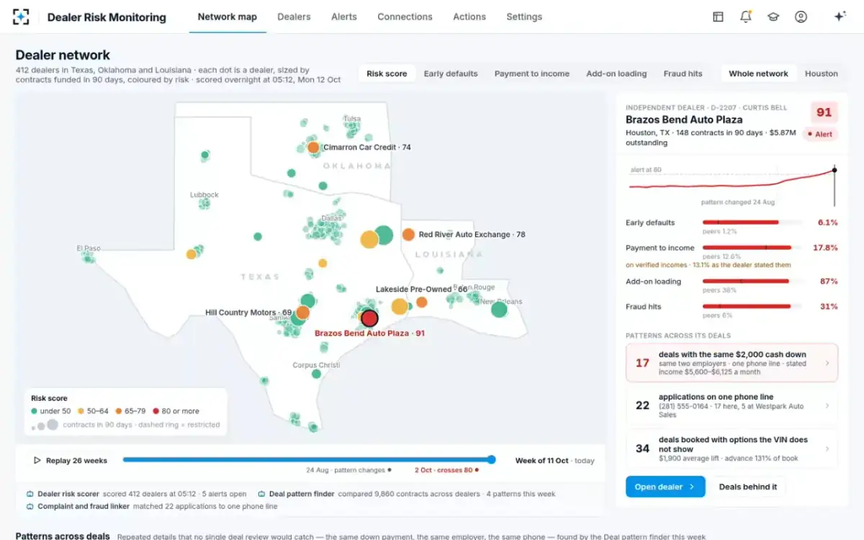Screen dimensions: 864x540
Task: Go to the Settings tab
Action: point(524,17)
